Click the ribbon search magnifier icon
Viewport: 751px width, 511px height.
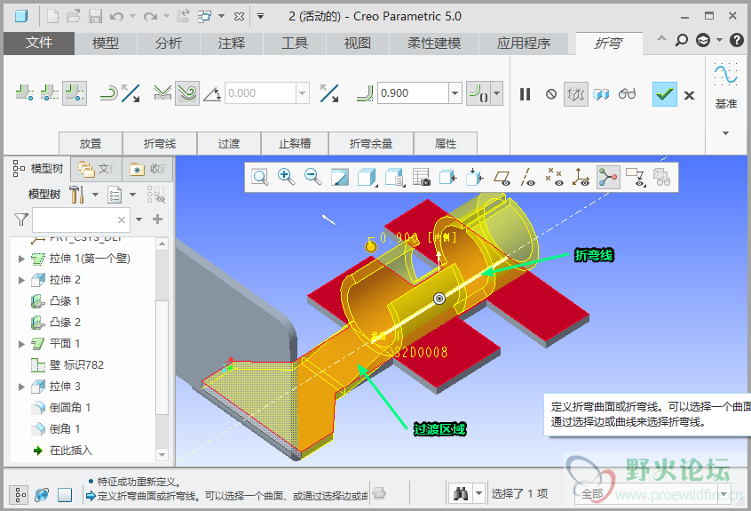click(x=681, y=40)
